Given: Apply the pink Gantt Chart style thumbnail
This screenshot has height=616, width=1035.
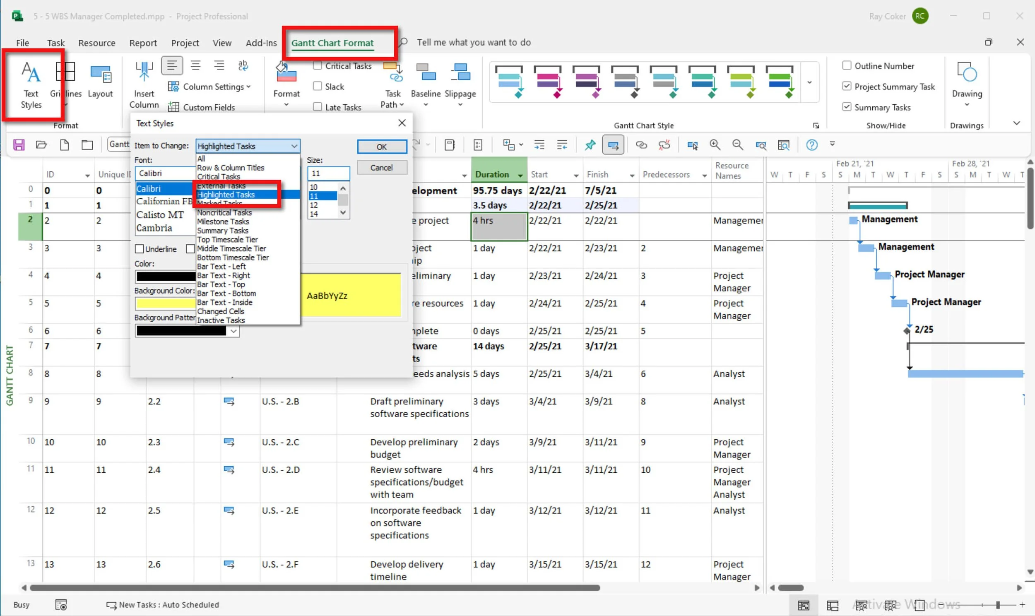Looking at the screenshot, I should (548, 82).
